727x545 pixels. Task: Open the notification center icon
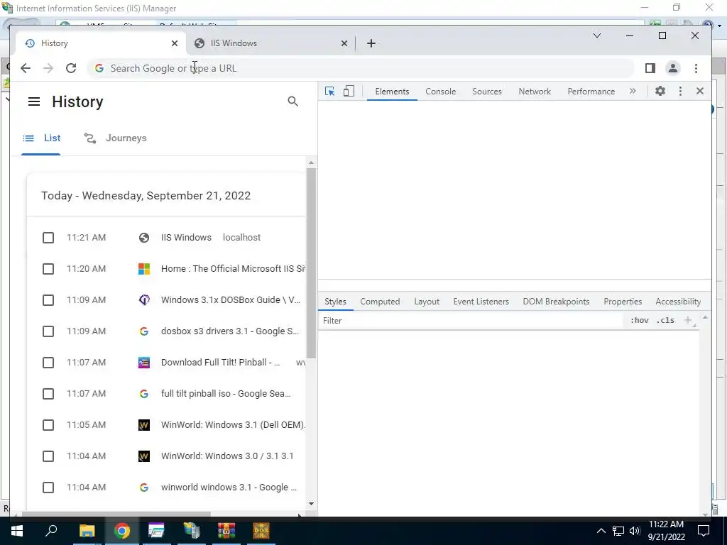click(x=704, y=531)
